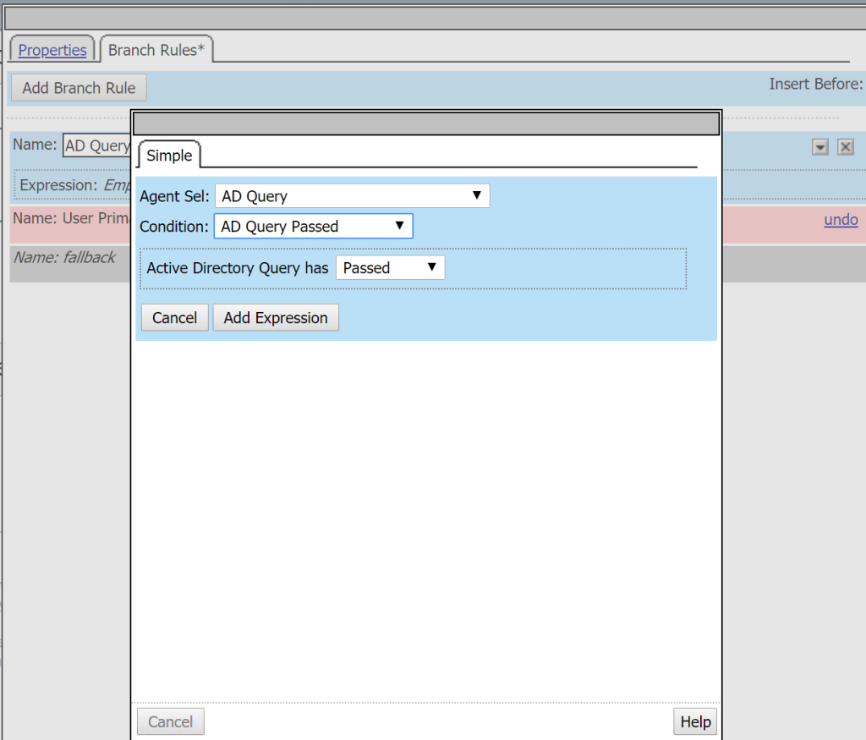The height and width of the screenshot is (740, 866).
Task: Open the Properties tab
Action: pyautogui.click(x=52, y=50)
